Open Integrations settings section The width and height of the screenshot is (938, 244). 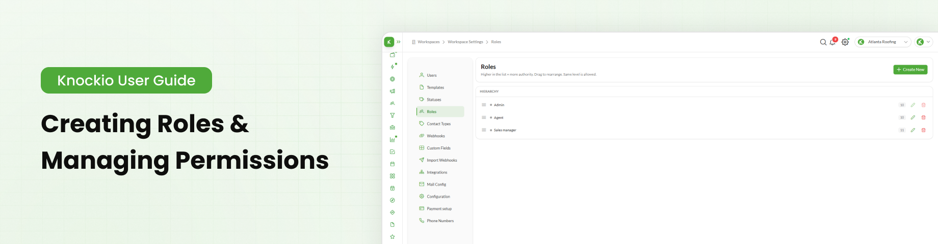click(x=440, y=172)
